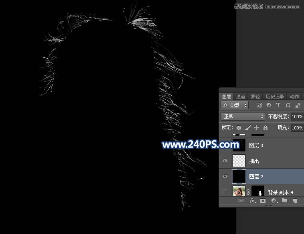This screenshot has height=234, width=304.
Task: Filter layers by adjustment layer icon
Action: point(269,105)
